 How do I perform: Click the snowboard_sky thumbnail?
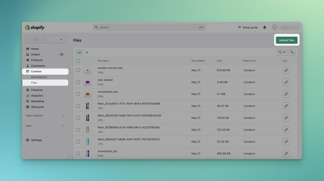click(x=88, y=154)
